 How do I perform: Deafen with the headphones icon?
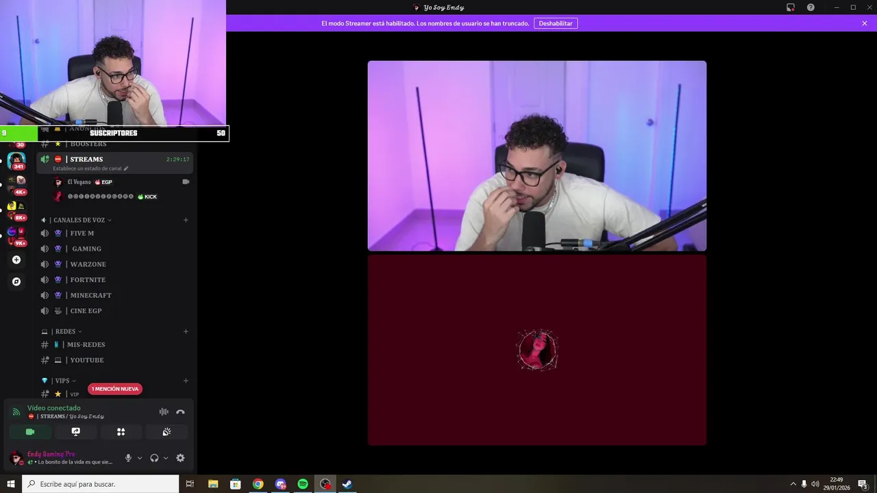[x=154, y=458]
